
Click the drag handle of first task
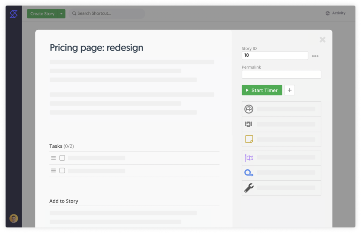tap(53, 158)
